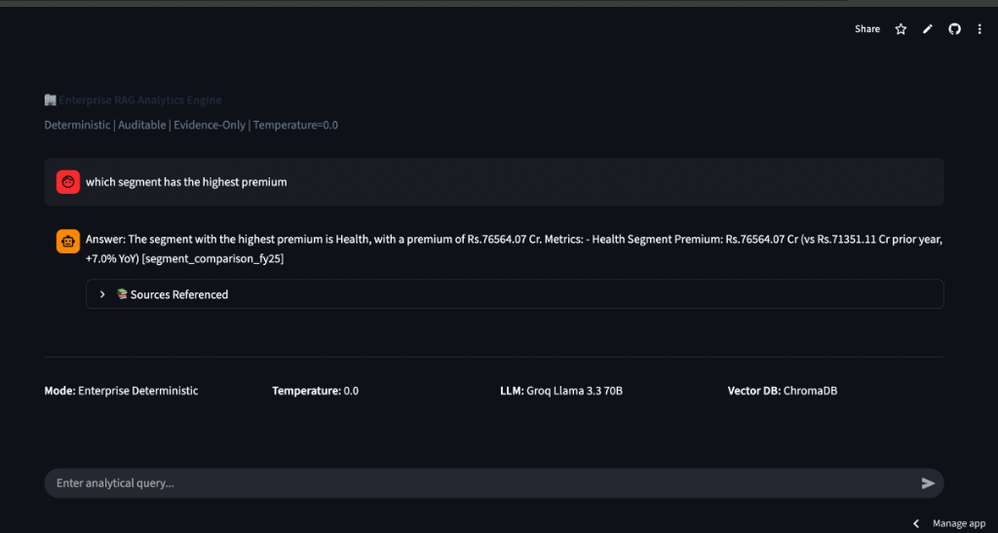
Task: Click the red user avatar icon
Action: [67, 182]
